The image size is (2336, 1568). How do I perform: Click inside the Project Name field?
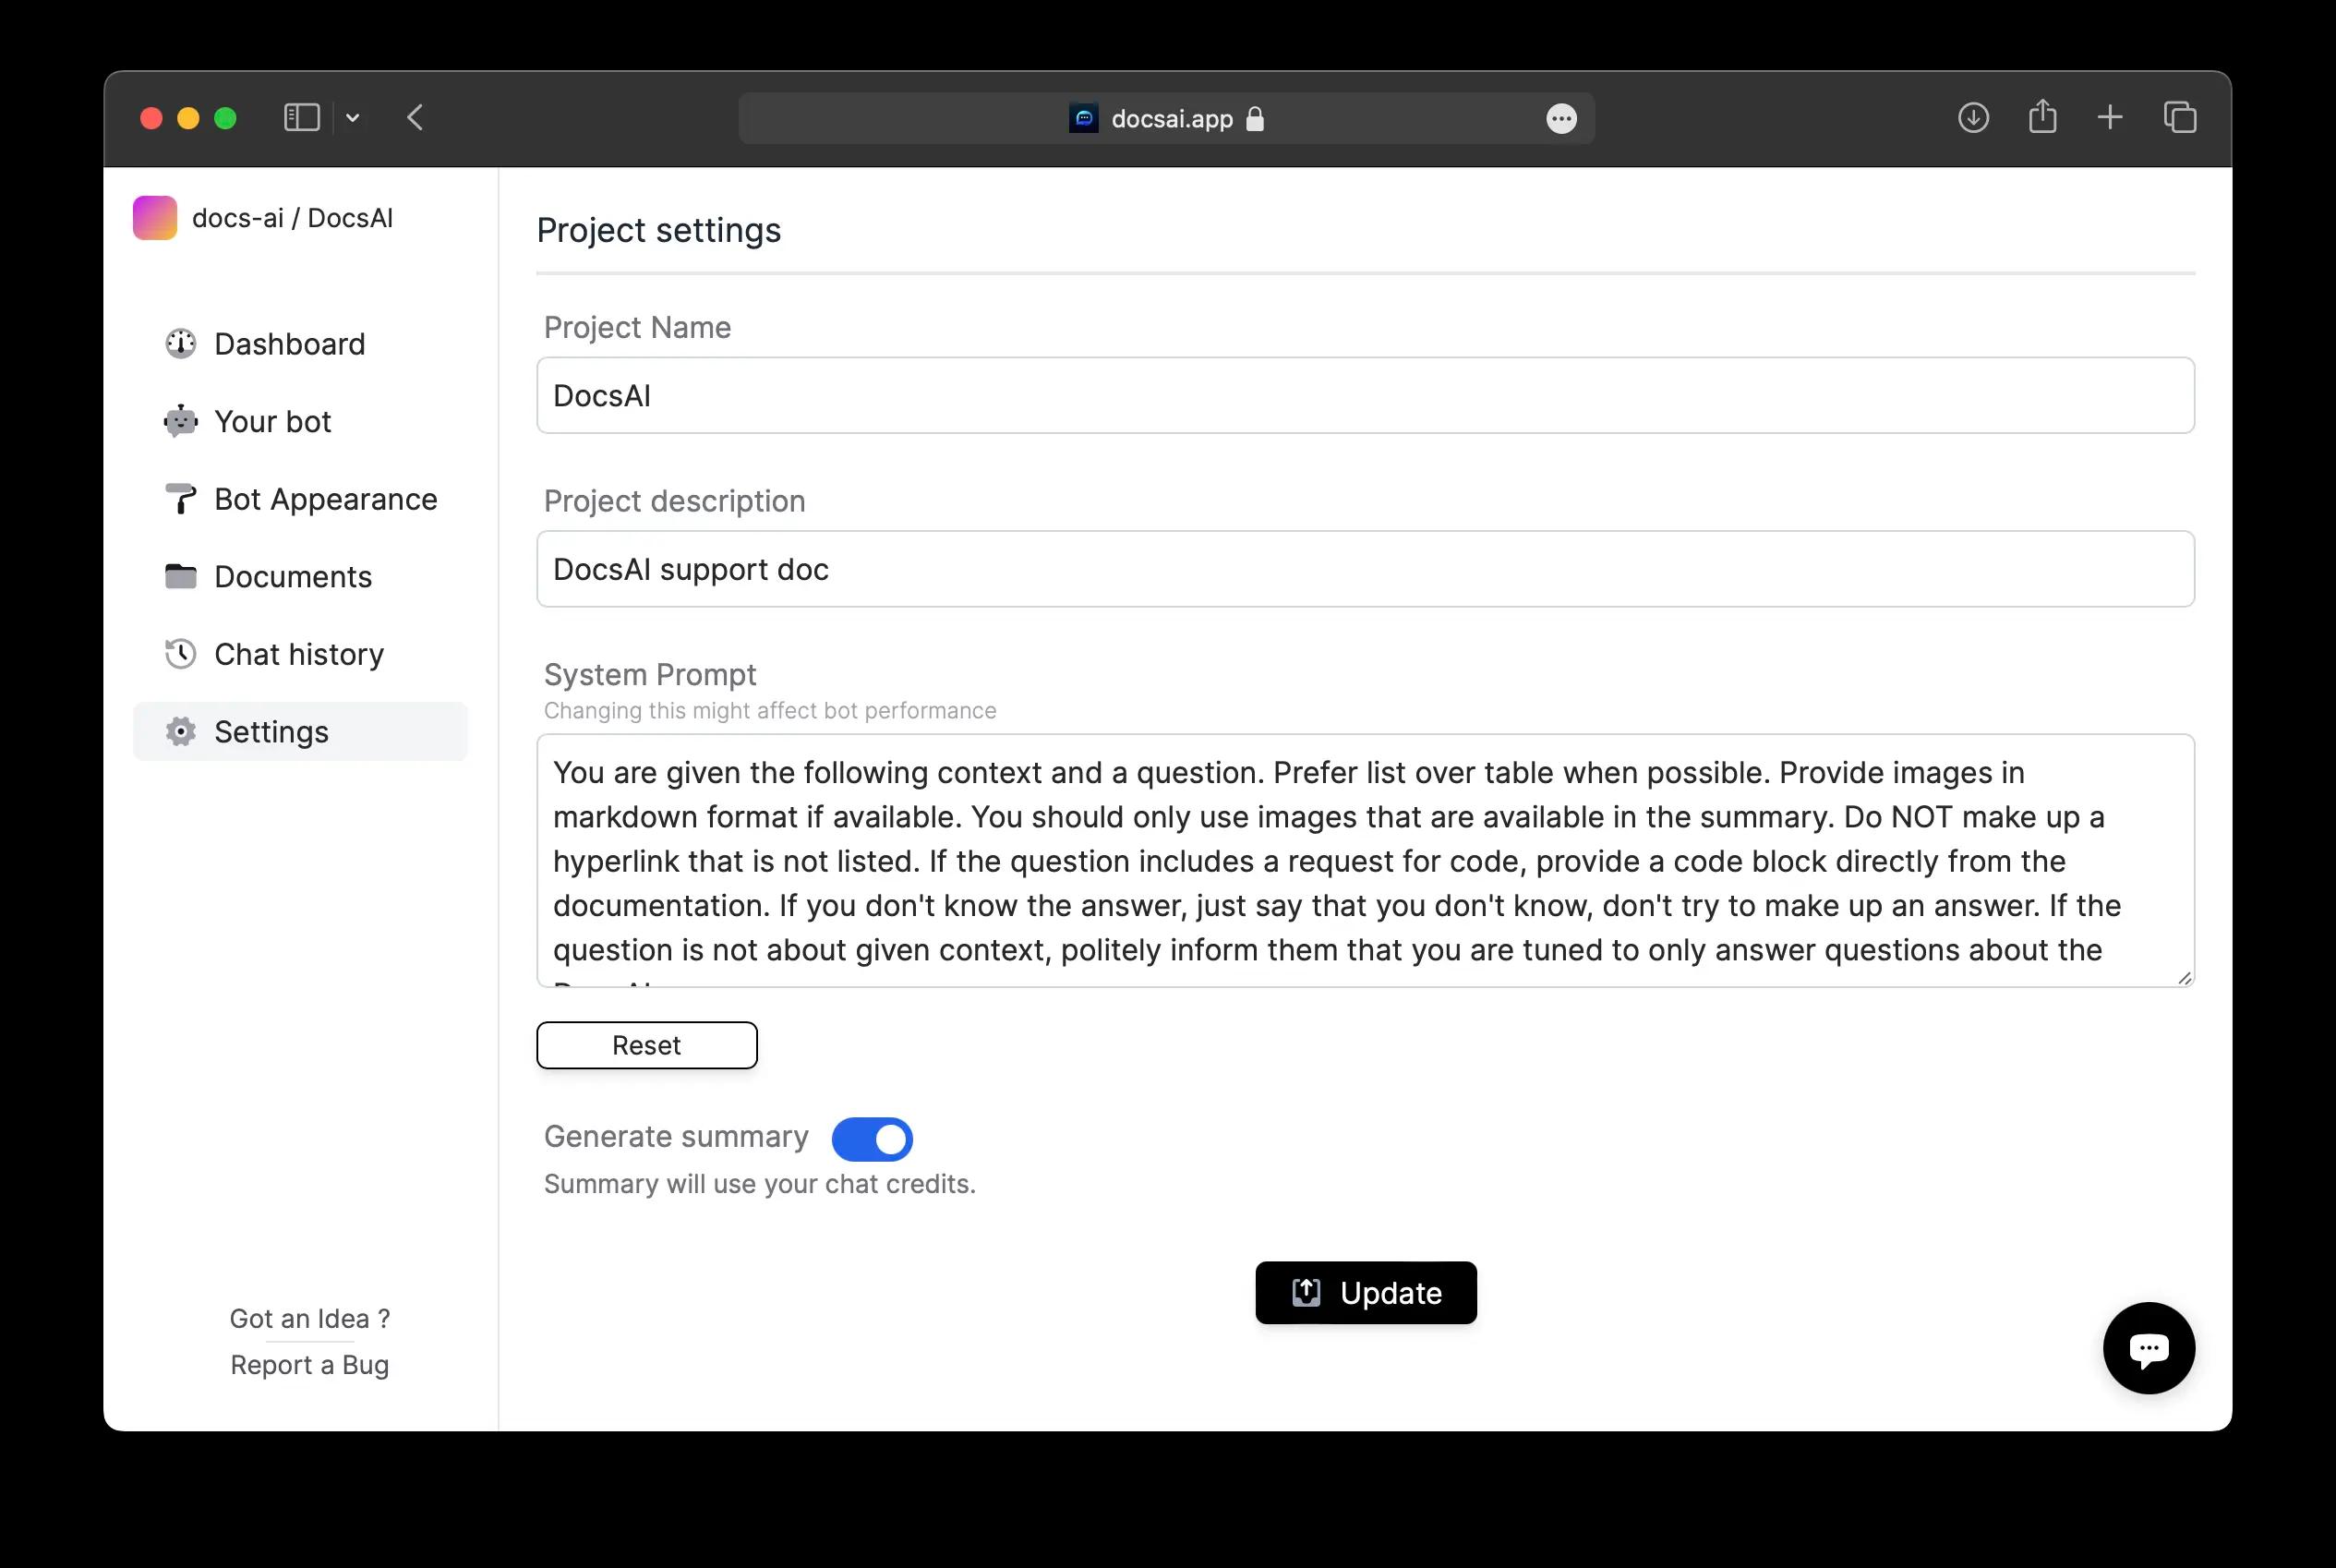pos(1364,395)
